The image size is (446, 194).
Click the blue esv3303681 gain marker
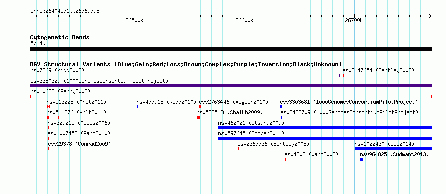(281, 107)
